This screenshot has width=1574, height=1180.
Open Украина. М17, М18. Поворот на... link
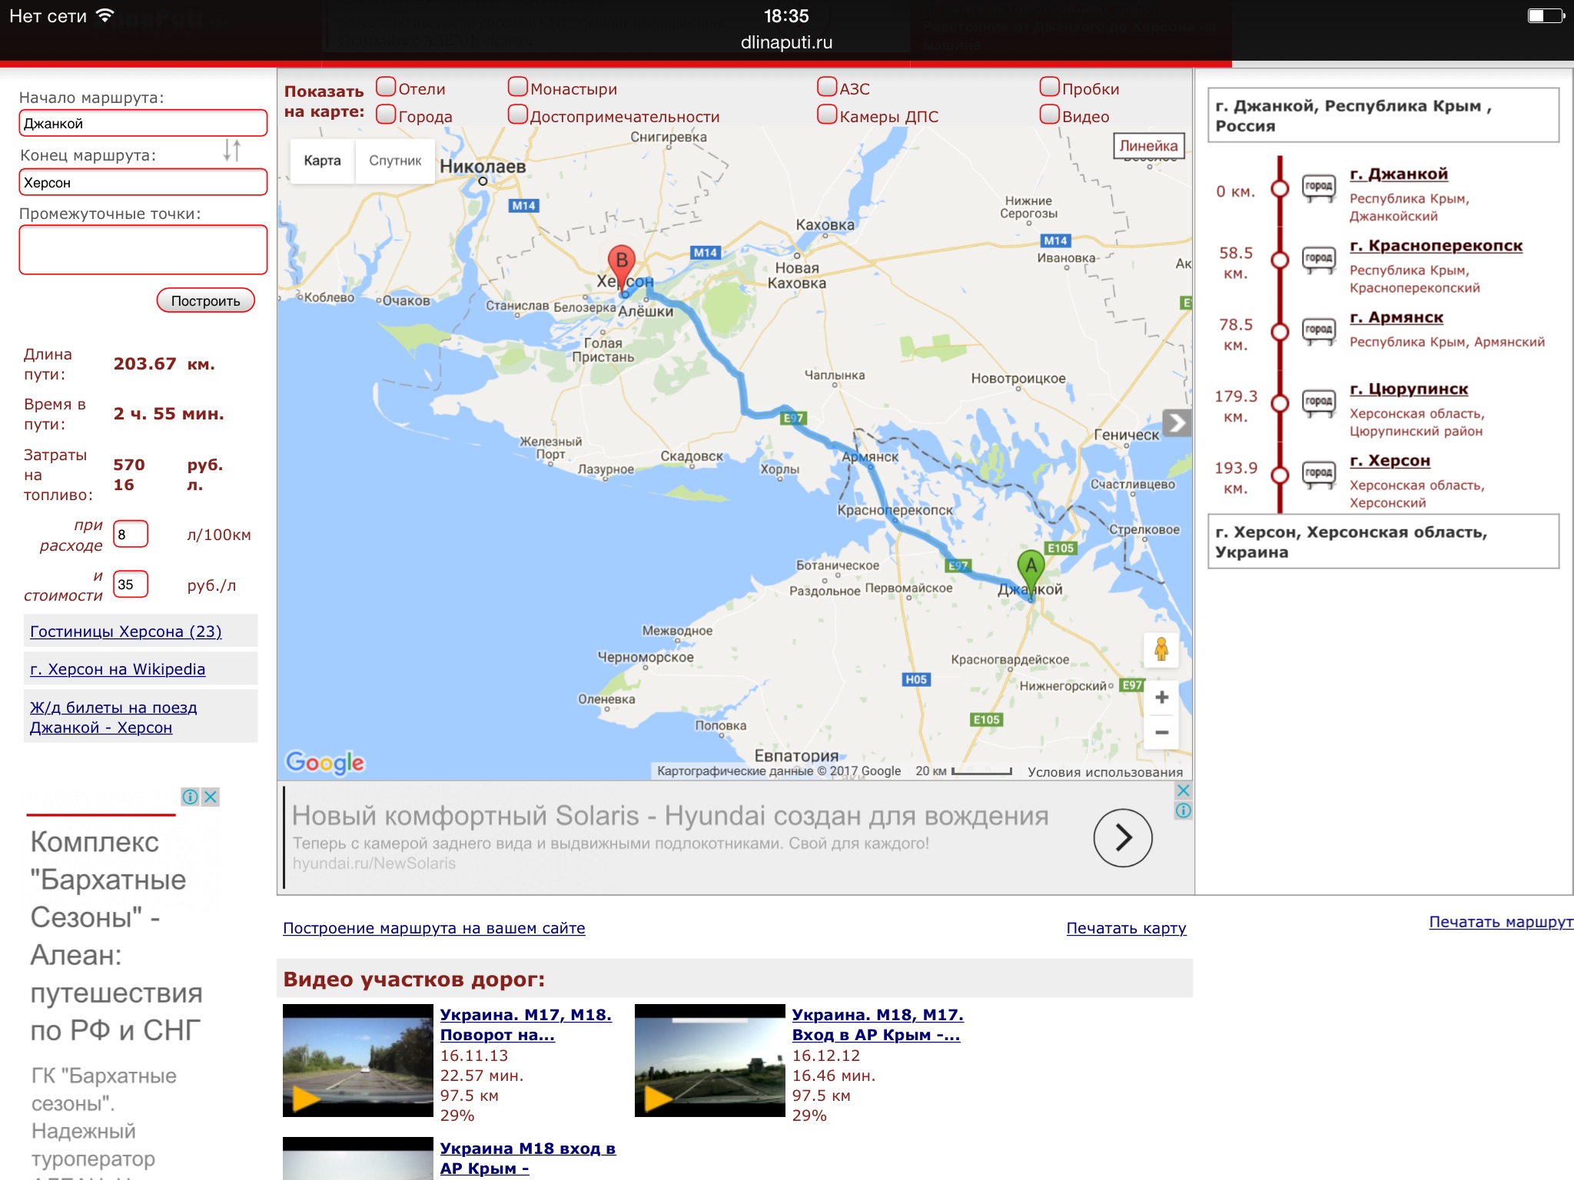(526, 1025)
